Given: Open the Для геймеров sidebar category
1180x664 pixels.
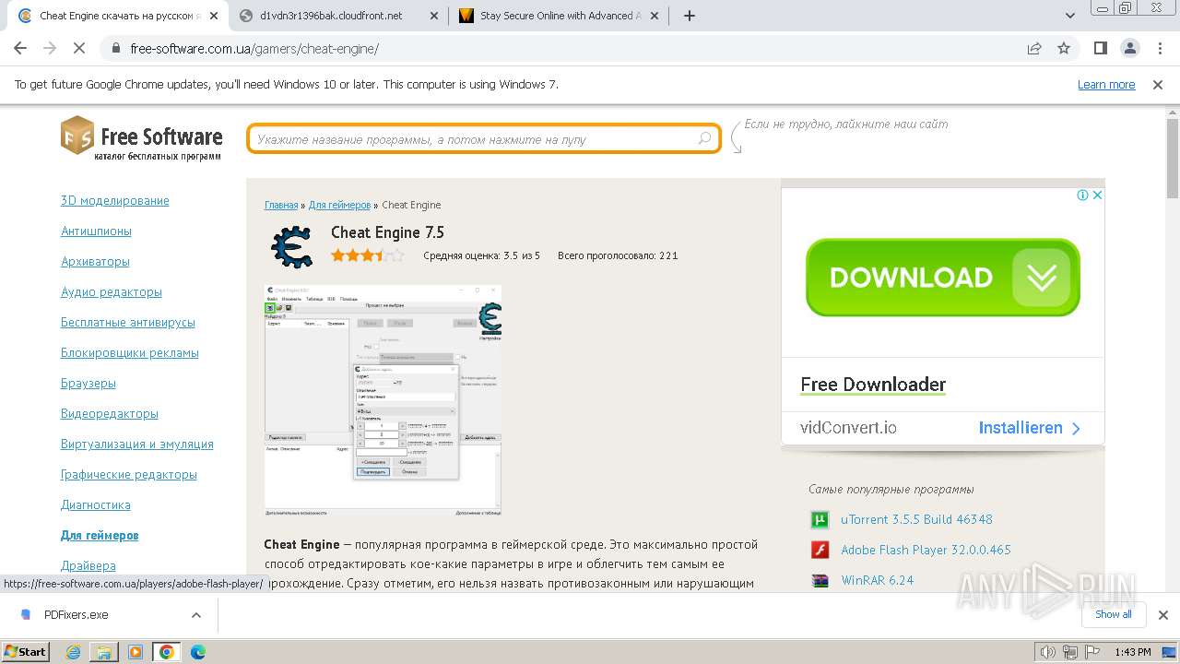Looking at the screenshot, I should click(x=100, y=535).
